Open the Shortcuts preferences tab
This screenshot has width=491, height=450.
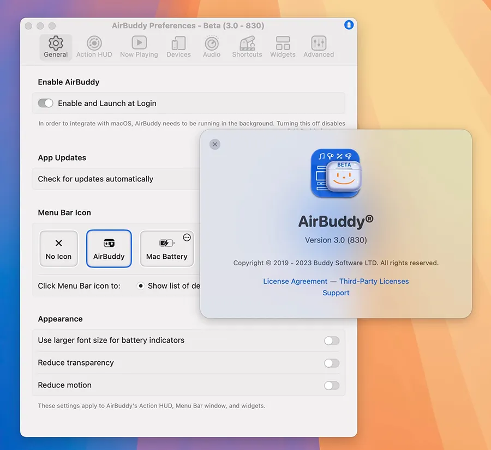pos(247,47)
